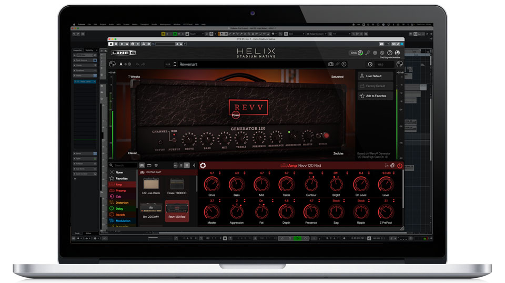Viewport: 505px width, 283px height.
Task: Undo with the left curved arrow
Action: click(137, 64)
